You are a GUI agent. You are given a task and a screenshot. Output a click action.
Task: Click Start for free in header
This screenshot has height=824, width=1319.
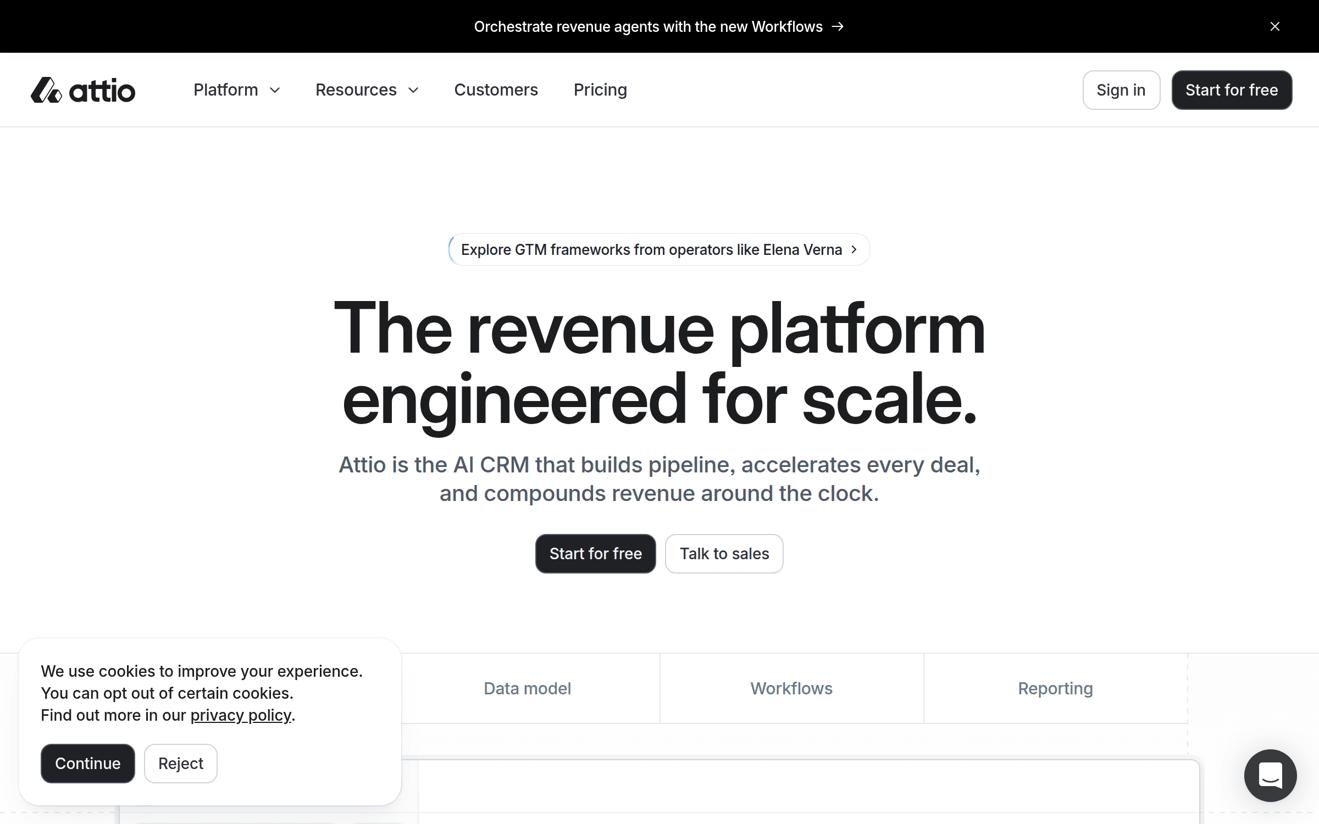[x=1232, y=90]
